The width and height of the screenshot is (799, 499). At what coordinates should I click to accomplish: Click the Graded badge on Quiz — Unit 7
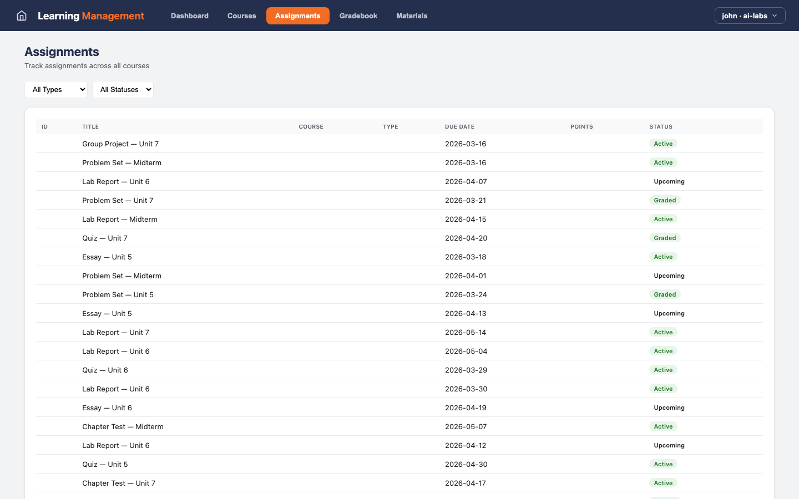665,237
